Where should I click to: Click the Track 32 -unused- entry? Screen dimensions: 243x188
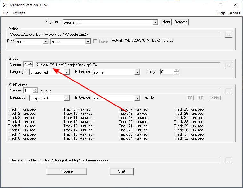(189, 138)
